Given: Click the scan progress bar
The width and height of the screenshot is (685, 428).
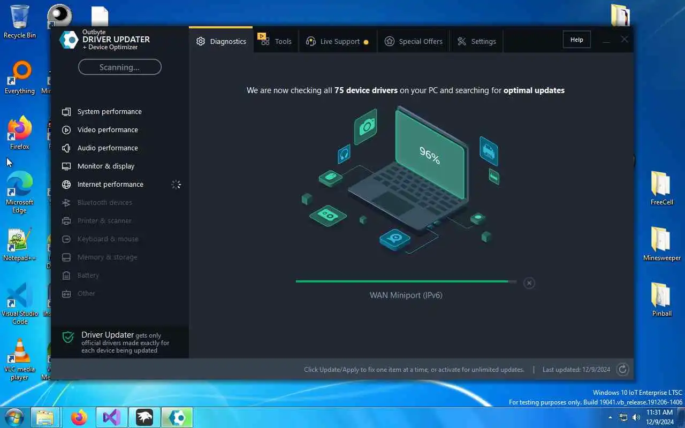Looking at the screenshot, I should (406, 281).
